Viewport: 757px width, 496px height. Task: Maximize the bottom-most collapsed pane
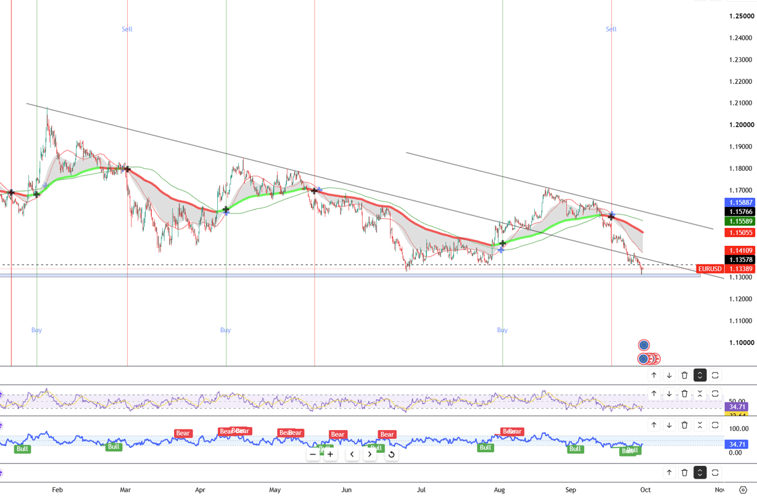click(715, 473)
